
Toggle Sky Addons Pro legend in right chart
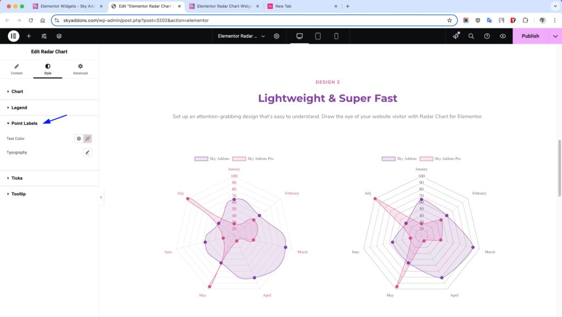441,158
